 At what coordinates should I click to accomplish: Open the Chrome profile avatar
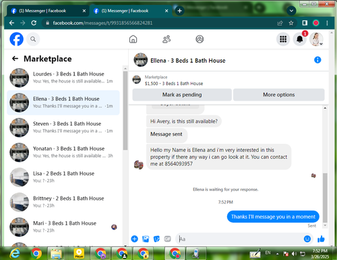point(316,23)
